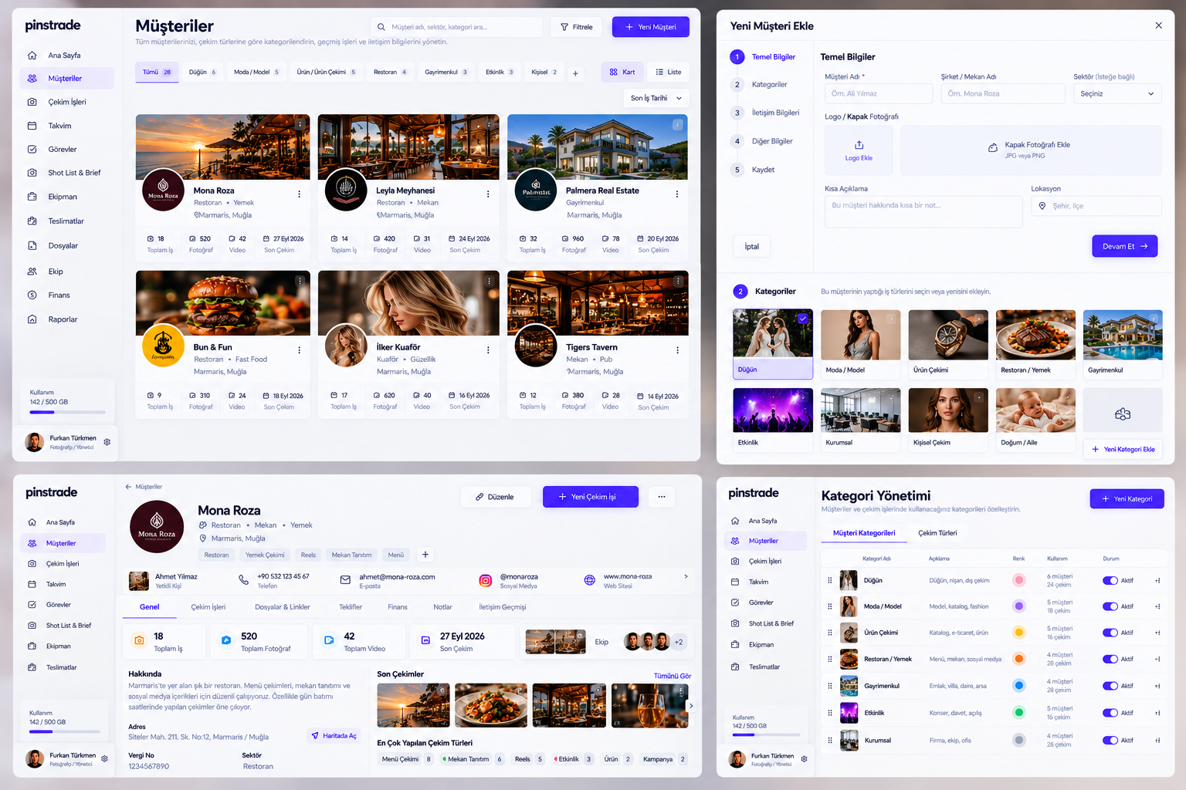Click the Haritada Aç map link

pyautogui.click(x=334, y=736)
